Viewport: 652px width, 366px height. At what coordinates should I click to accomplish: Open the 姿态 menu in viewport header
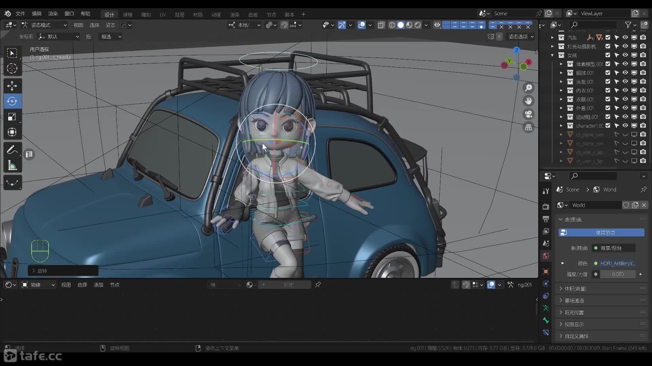pyautogui.click(x=110, y=25)
